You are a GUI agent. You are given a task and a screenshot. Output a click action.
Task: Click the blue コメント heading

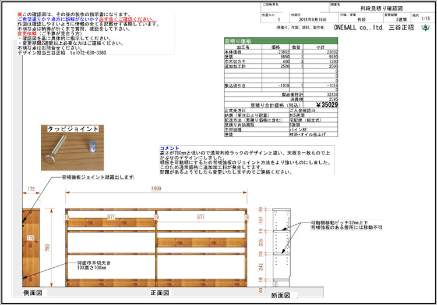coord(170,149)
